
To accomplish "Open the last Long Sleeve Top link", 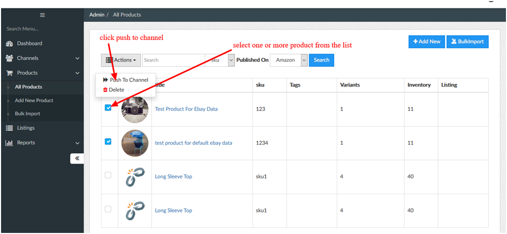I will coord(174,210).
